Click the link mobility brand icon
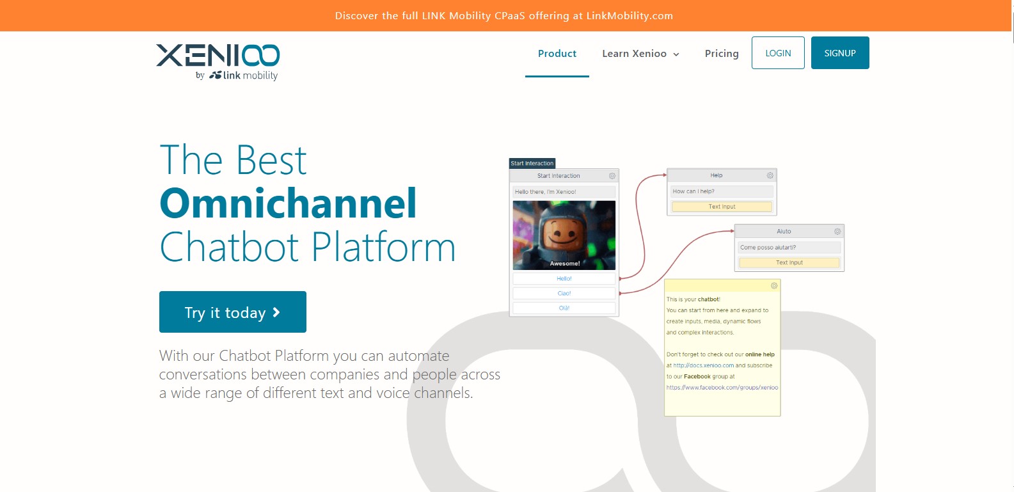Image resolution: width=1014 pixels, height=492 pixels. [215, 75]
